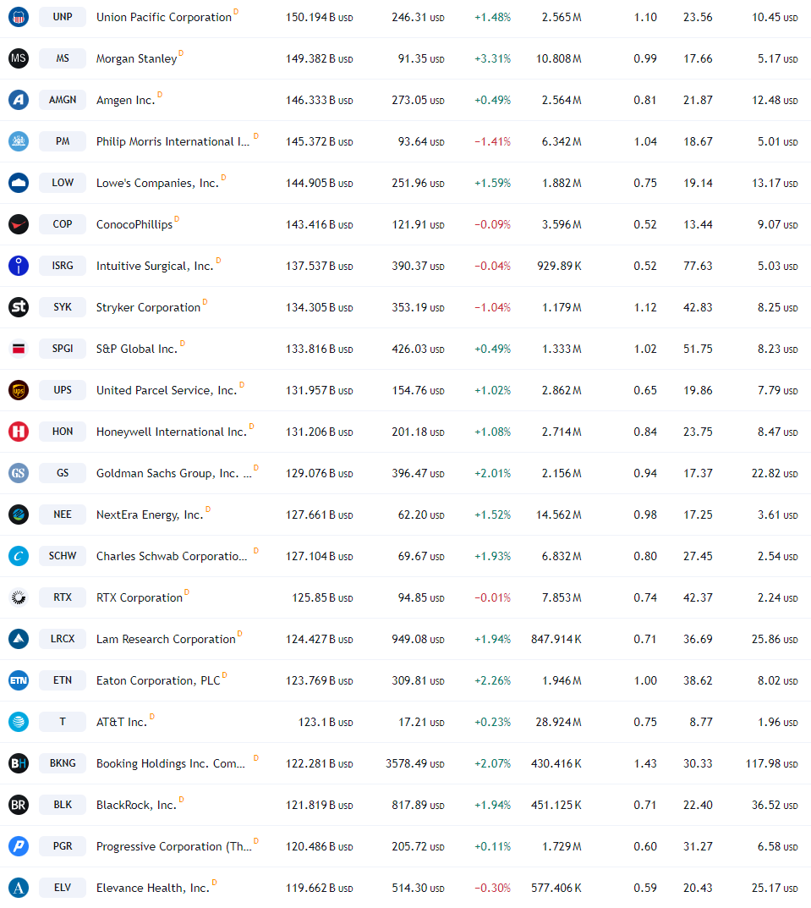811x908 pixels.
Task: Click Booking Holdings price 3578.49 USD
Action: click(x=415, y=763)
